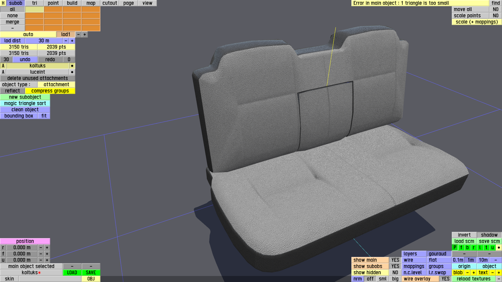Viewport: 502px width, 282px height.
Task: Select the pale yellow subobject cell
Action: point(35,9)
